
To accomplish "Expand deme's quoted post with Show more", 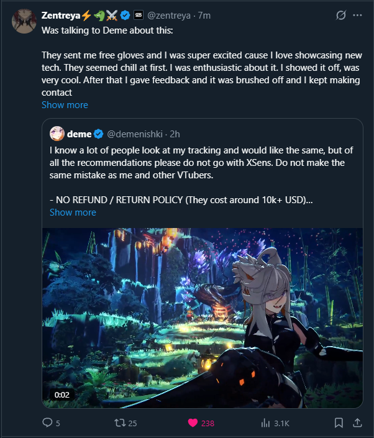I will [x=73, y=212].
